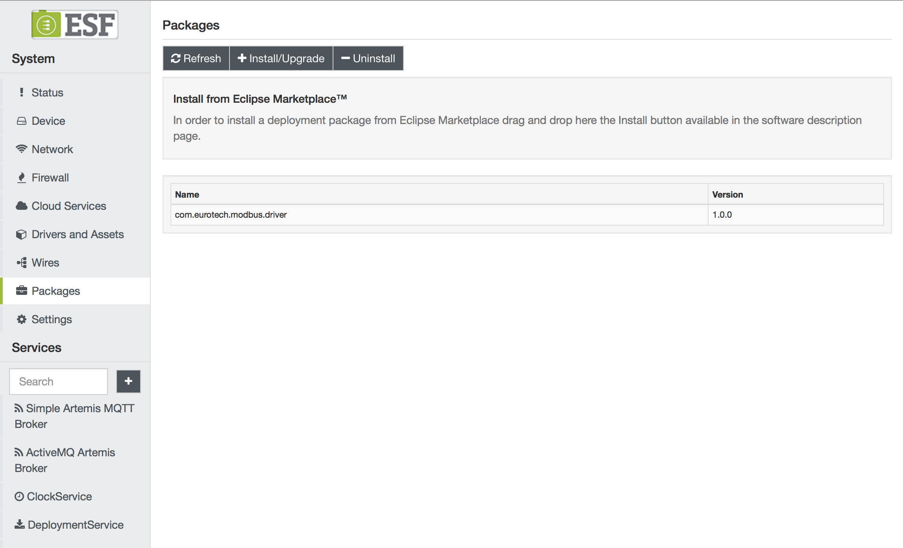This screenshot has width=903, height=548.
Task: Open the ClockService configuration
Action: point(59,496)
